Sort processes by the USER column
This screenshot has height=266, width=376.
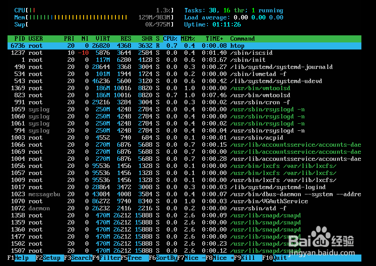36,38
